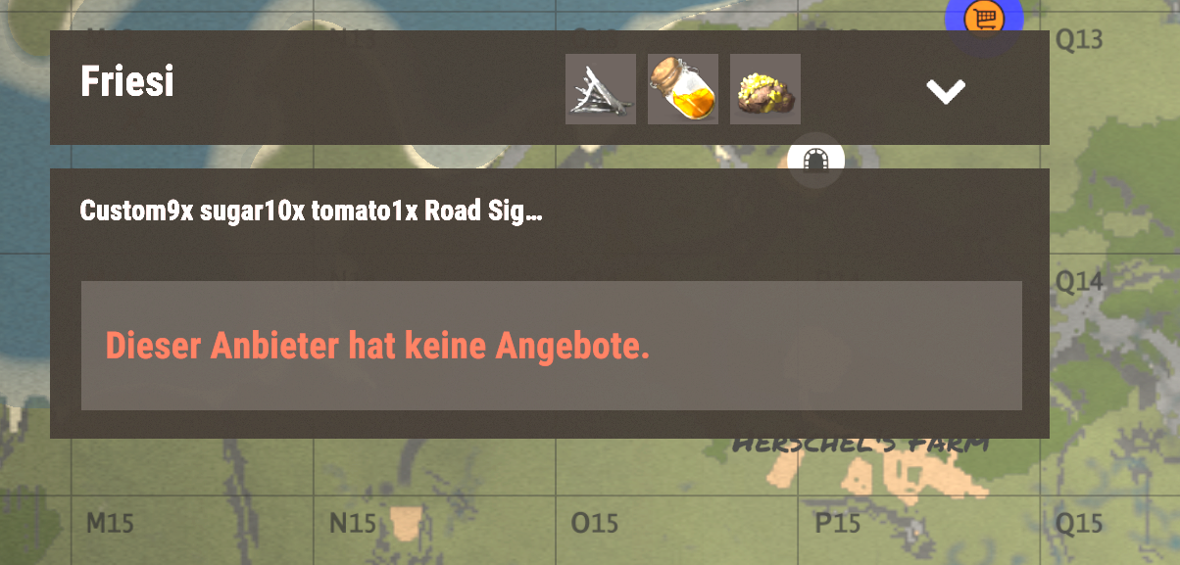Click the truncated Custom9x sugar10x description text

click(311, 212)
